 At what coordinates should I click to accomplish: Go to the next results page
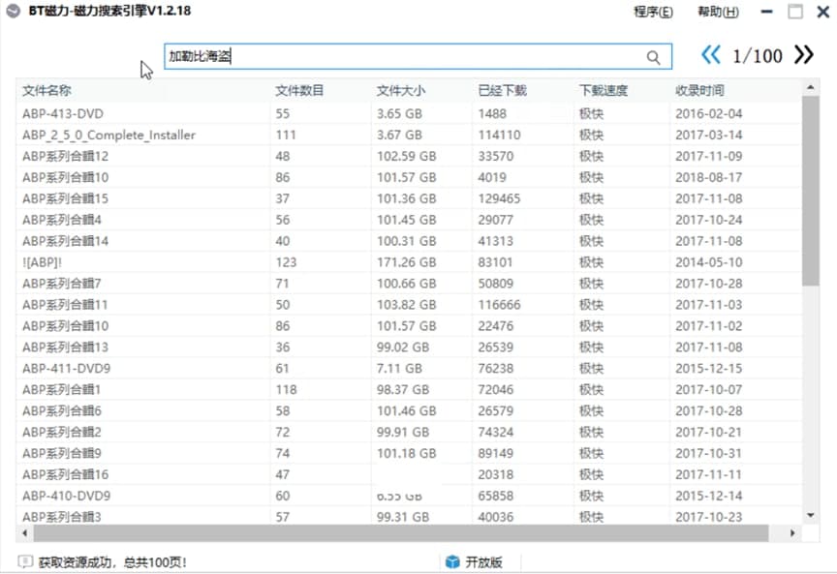[x=803, y=55]
